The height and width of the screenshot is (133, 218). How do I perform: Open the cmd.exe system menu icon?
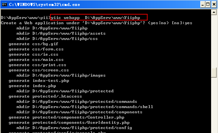tap(4, 4)
